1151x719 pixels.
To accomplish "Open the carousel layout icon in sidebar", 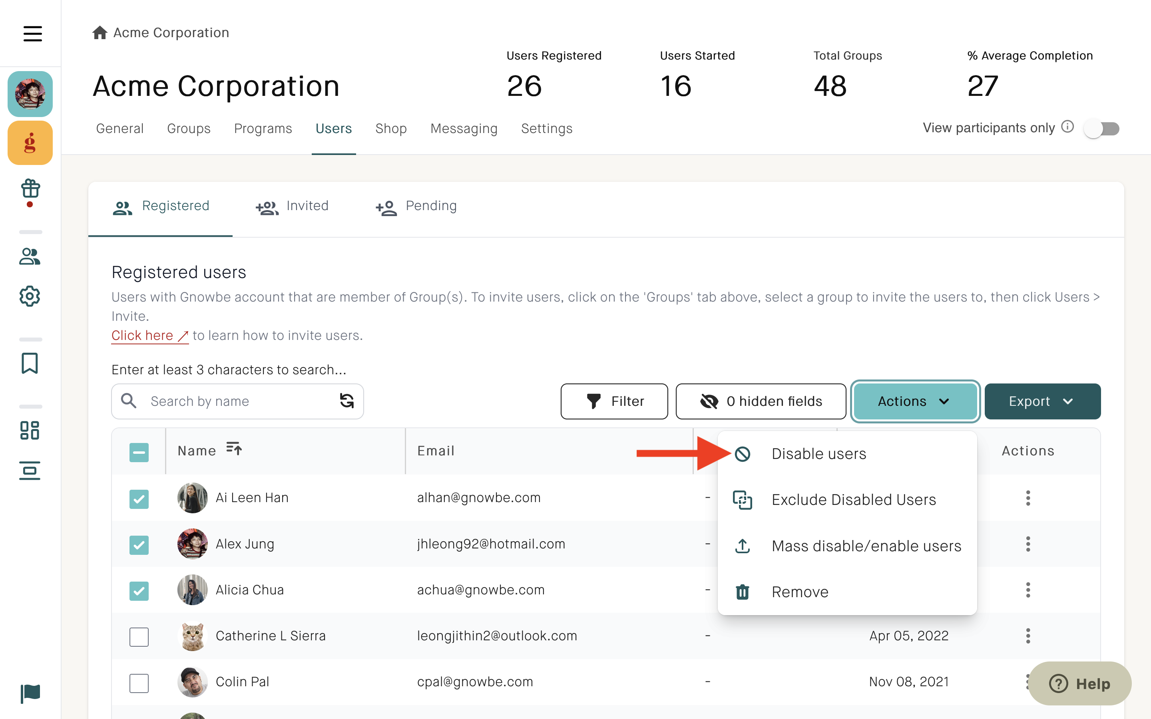I will (x=30, y=470).
